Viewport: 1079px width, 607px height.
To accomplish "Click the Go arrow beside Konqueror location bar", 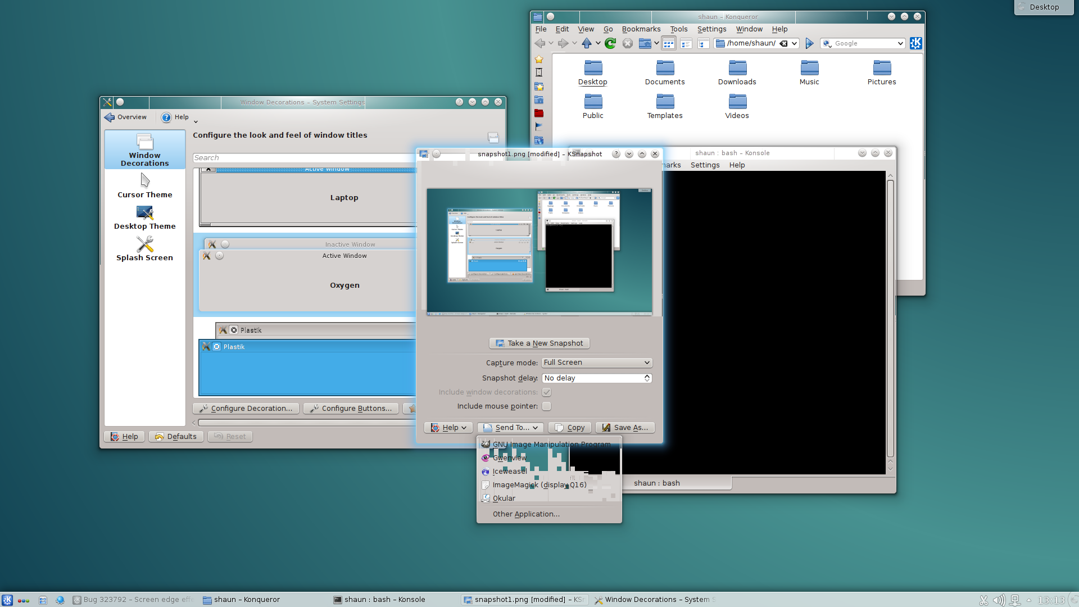I will tap(809, 43).
